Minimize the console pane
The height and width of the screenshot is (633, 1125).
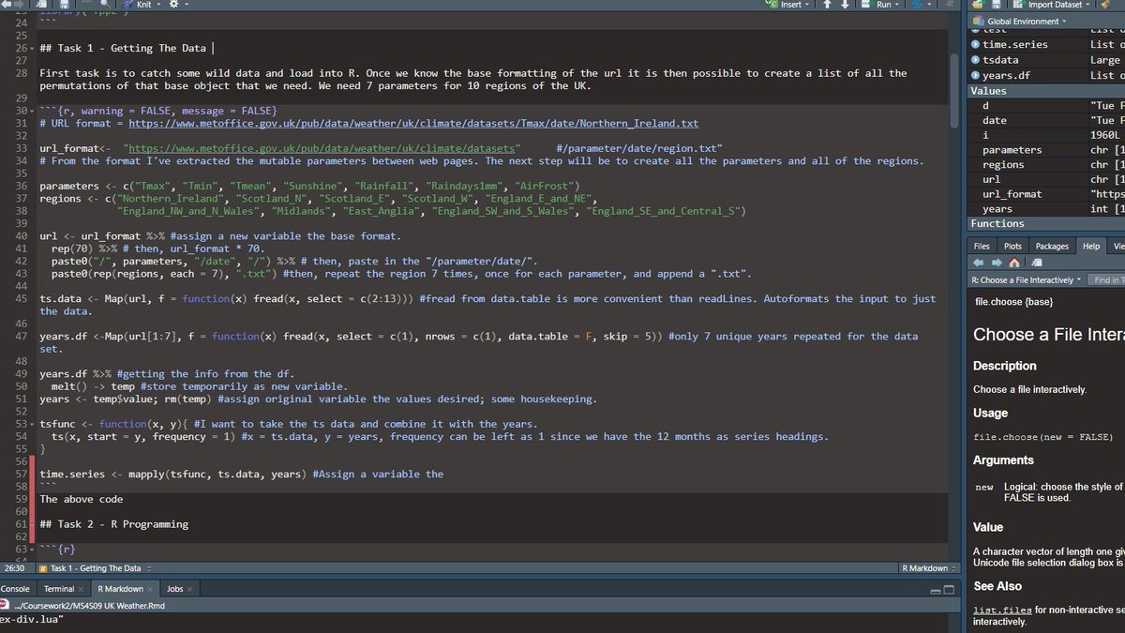tap(937, 591)
